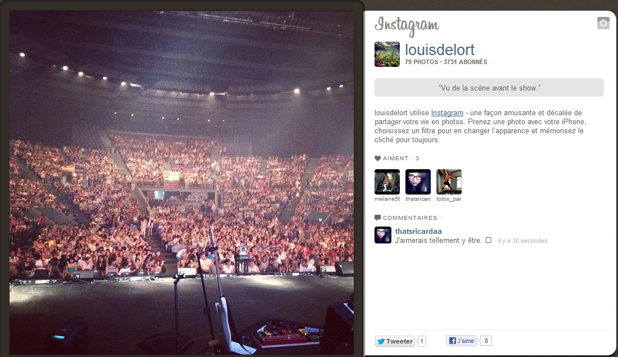Click the comment timestamp 30 secondes
Viewport: 618px width, 357px height.
click(x=522, y=241)
